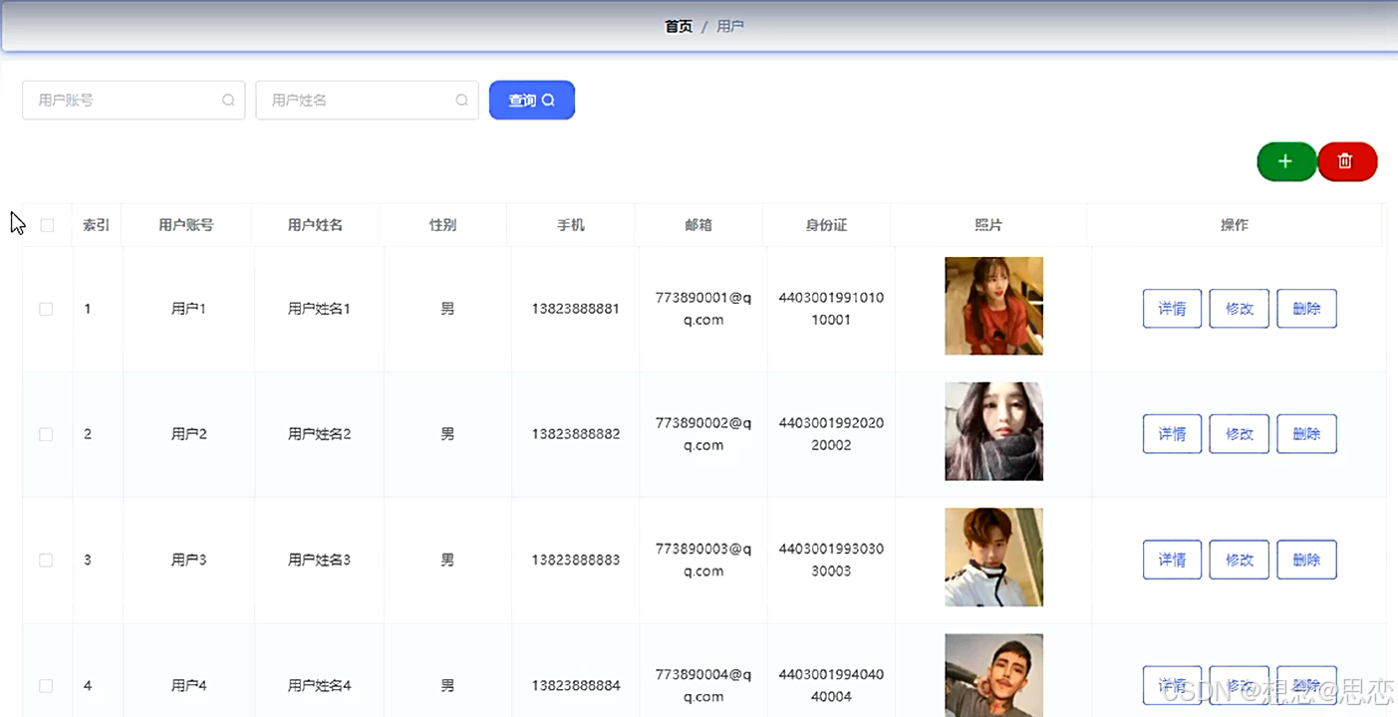The image size is (1398, 717).
Task: Click the green add-user plus icon
Action: (x=1285, y=161)
